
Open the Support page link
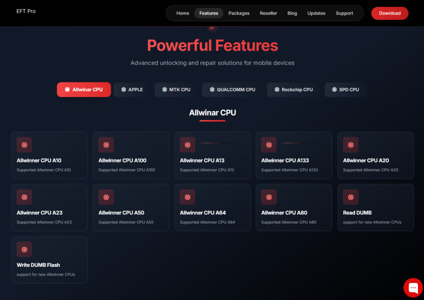click(344, 13)
